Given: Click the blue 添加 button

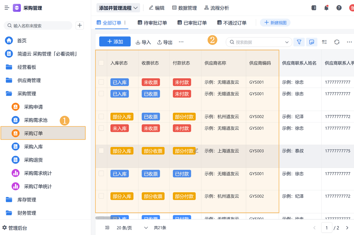Looking at the screenshot, I should [x=115, y=42].
